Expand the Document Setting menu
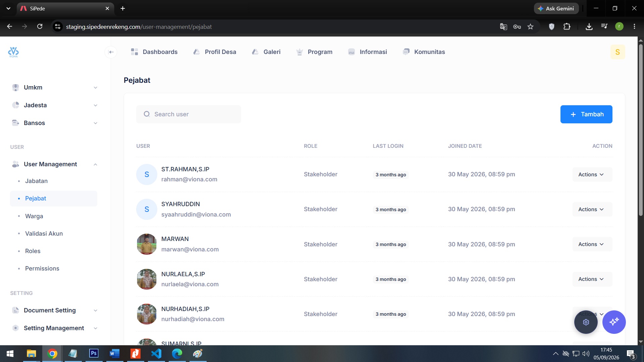This screenshot has height=362, width=644. 54,310
